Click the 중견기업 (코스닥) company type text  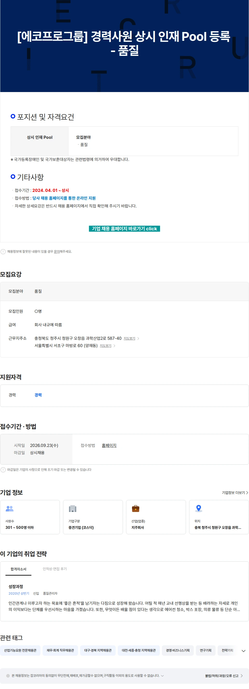point(81,528)
